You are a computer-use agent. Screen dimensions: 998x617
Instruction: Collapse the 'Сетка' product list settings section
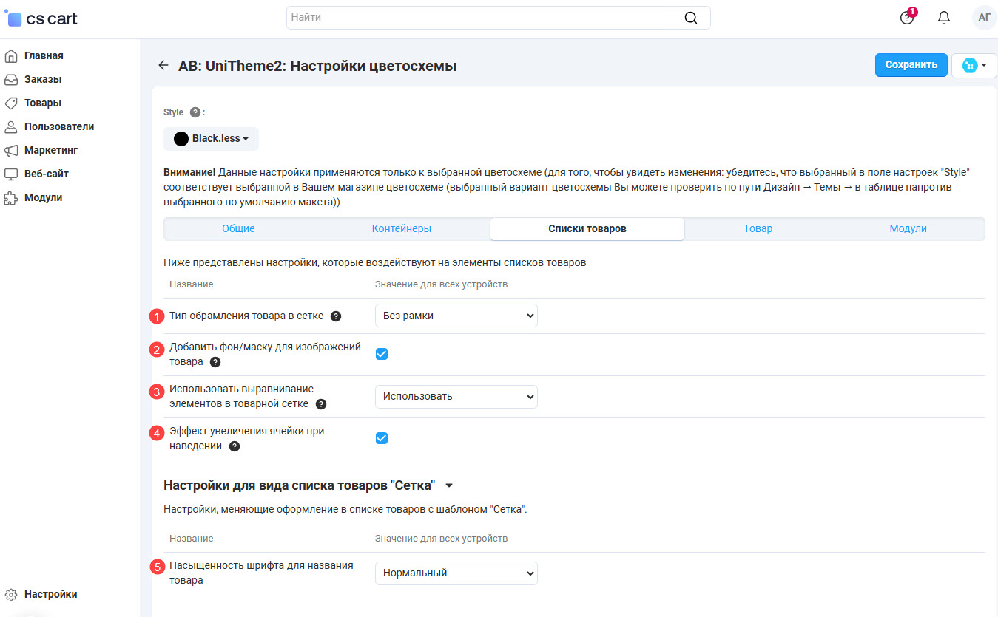click(448, 485)
